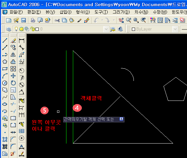Click the Plot printer icon

tap(33, 20)
